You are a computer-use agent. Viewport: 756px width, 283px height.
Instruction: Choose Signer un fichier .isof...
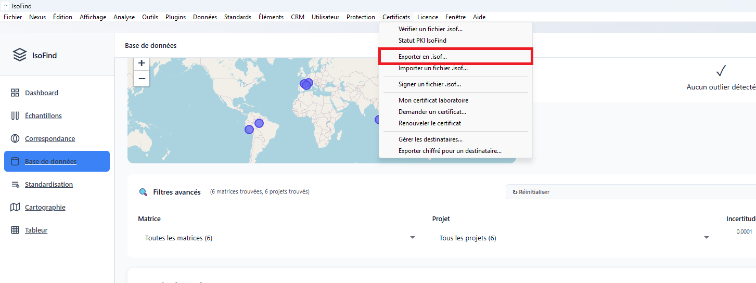455,84
